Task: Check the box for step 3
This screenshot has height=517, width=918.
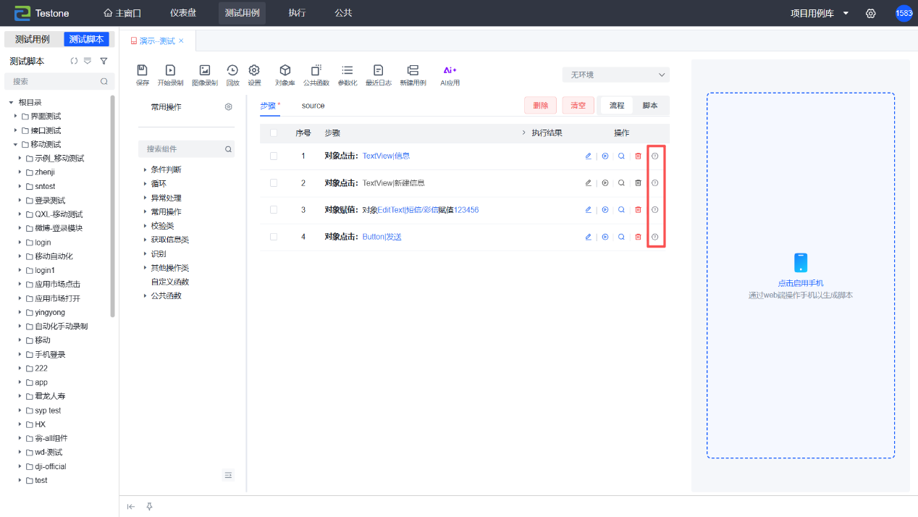Action: [274, 210]
